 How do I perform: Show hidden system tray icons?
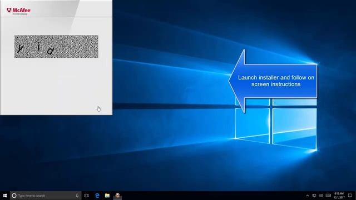click(308, 196)
